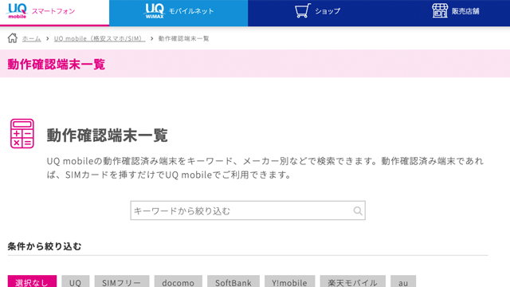The width and height of the screenshot is (510, 287).
Task: Filter by docomo
Action: (x=178, y=281)
